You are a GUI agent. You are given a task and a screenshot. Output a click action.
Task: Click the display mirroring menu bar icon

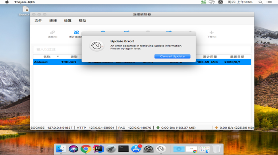coord(212,2)
